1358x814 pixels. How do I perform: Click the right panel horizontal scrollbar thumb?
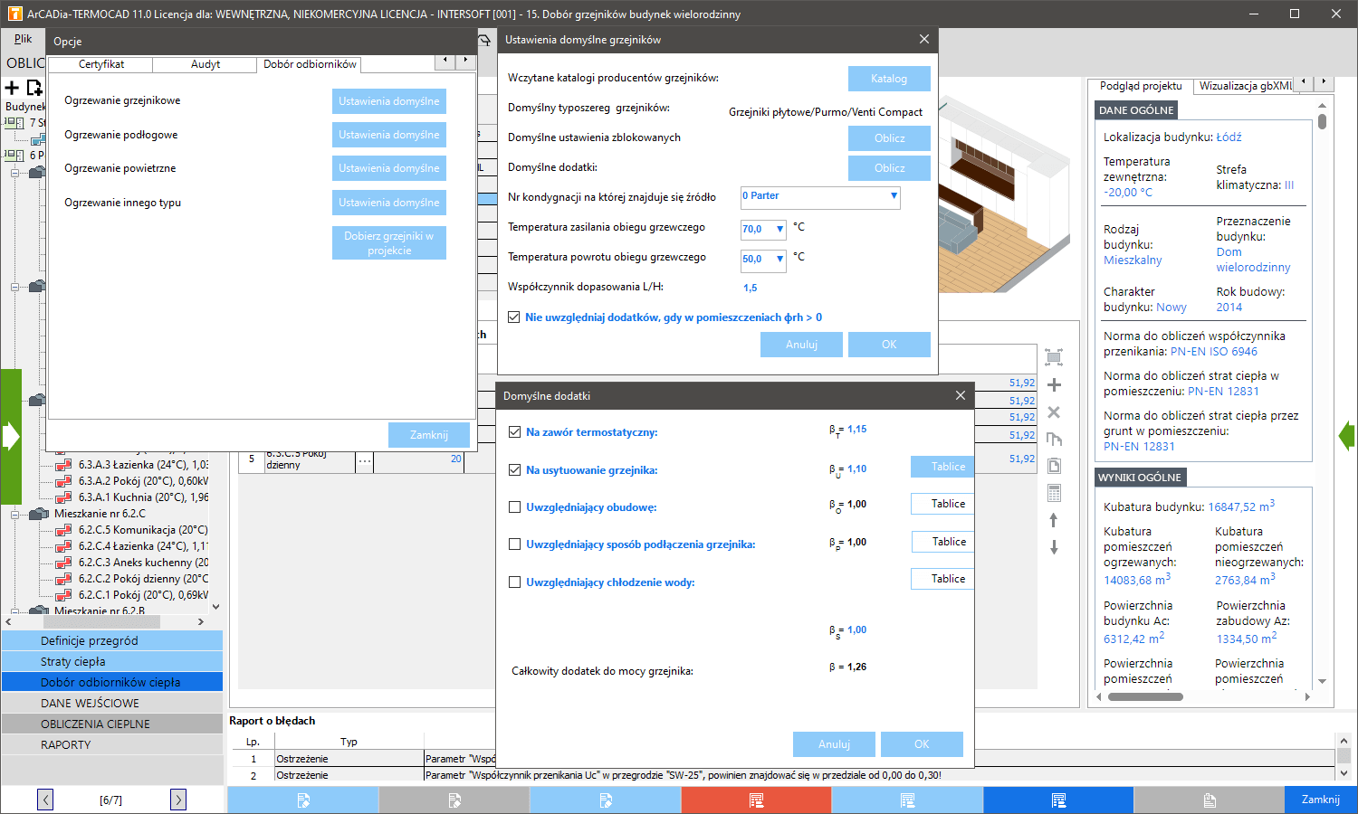coord(1145,696)
